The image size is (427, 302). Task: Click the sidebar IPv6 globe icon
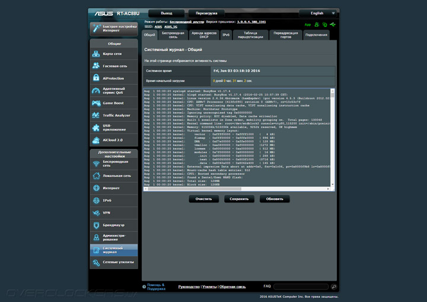pos(96,201)
